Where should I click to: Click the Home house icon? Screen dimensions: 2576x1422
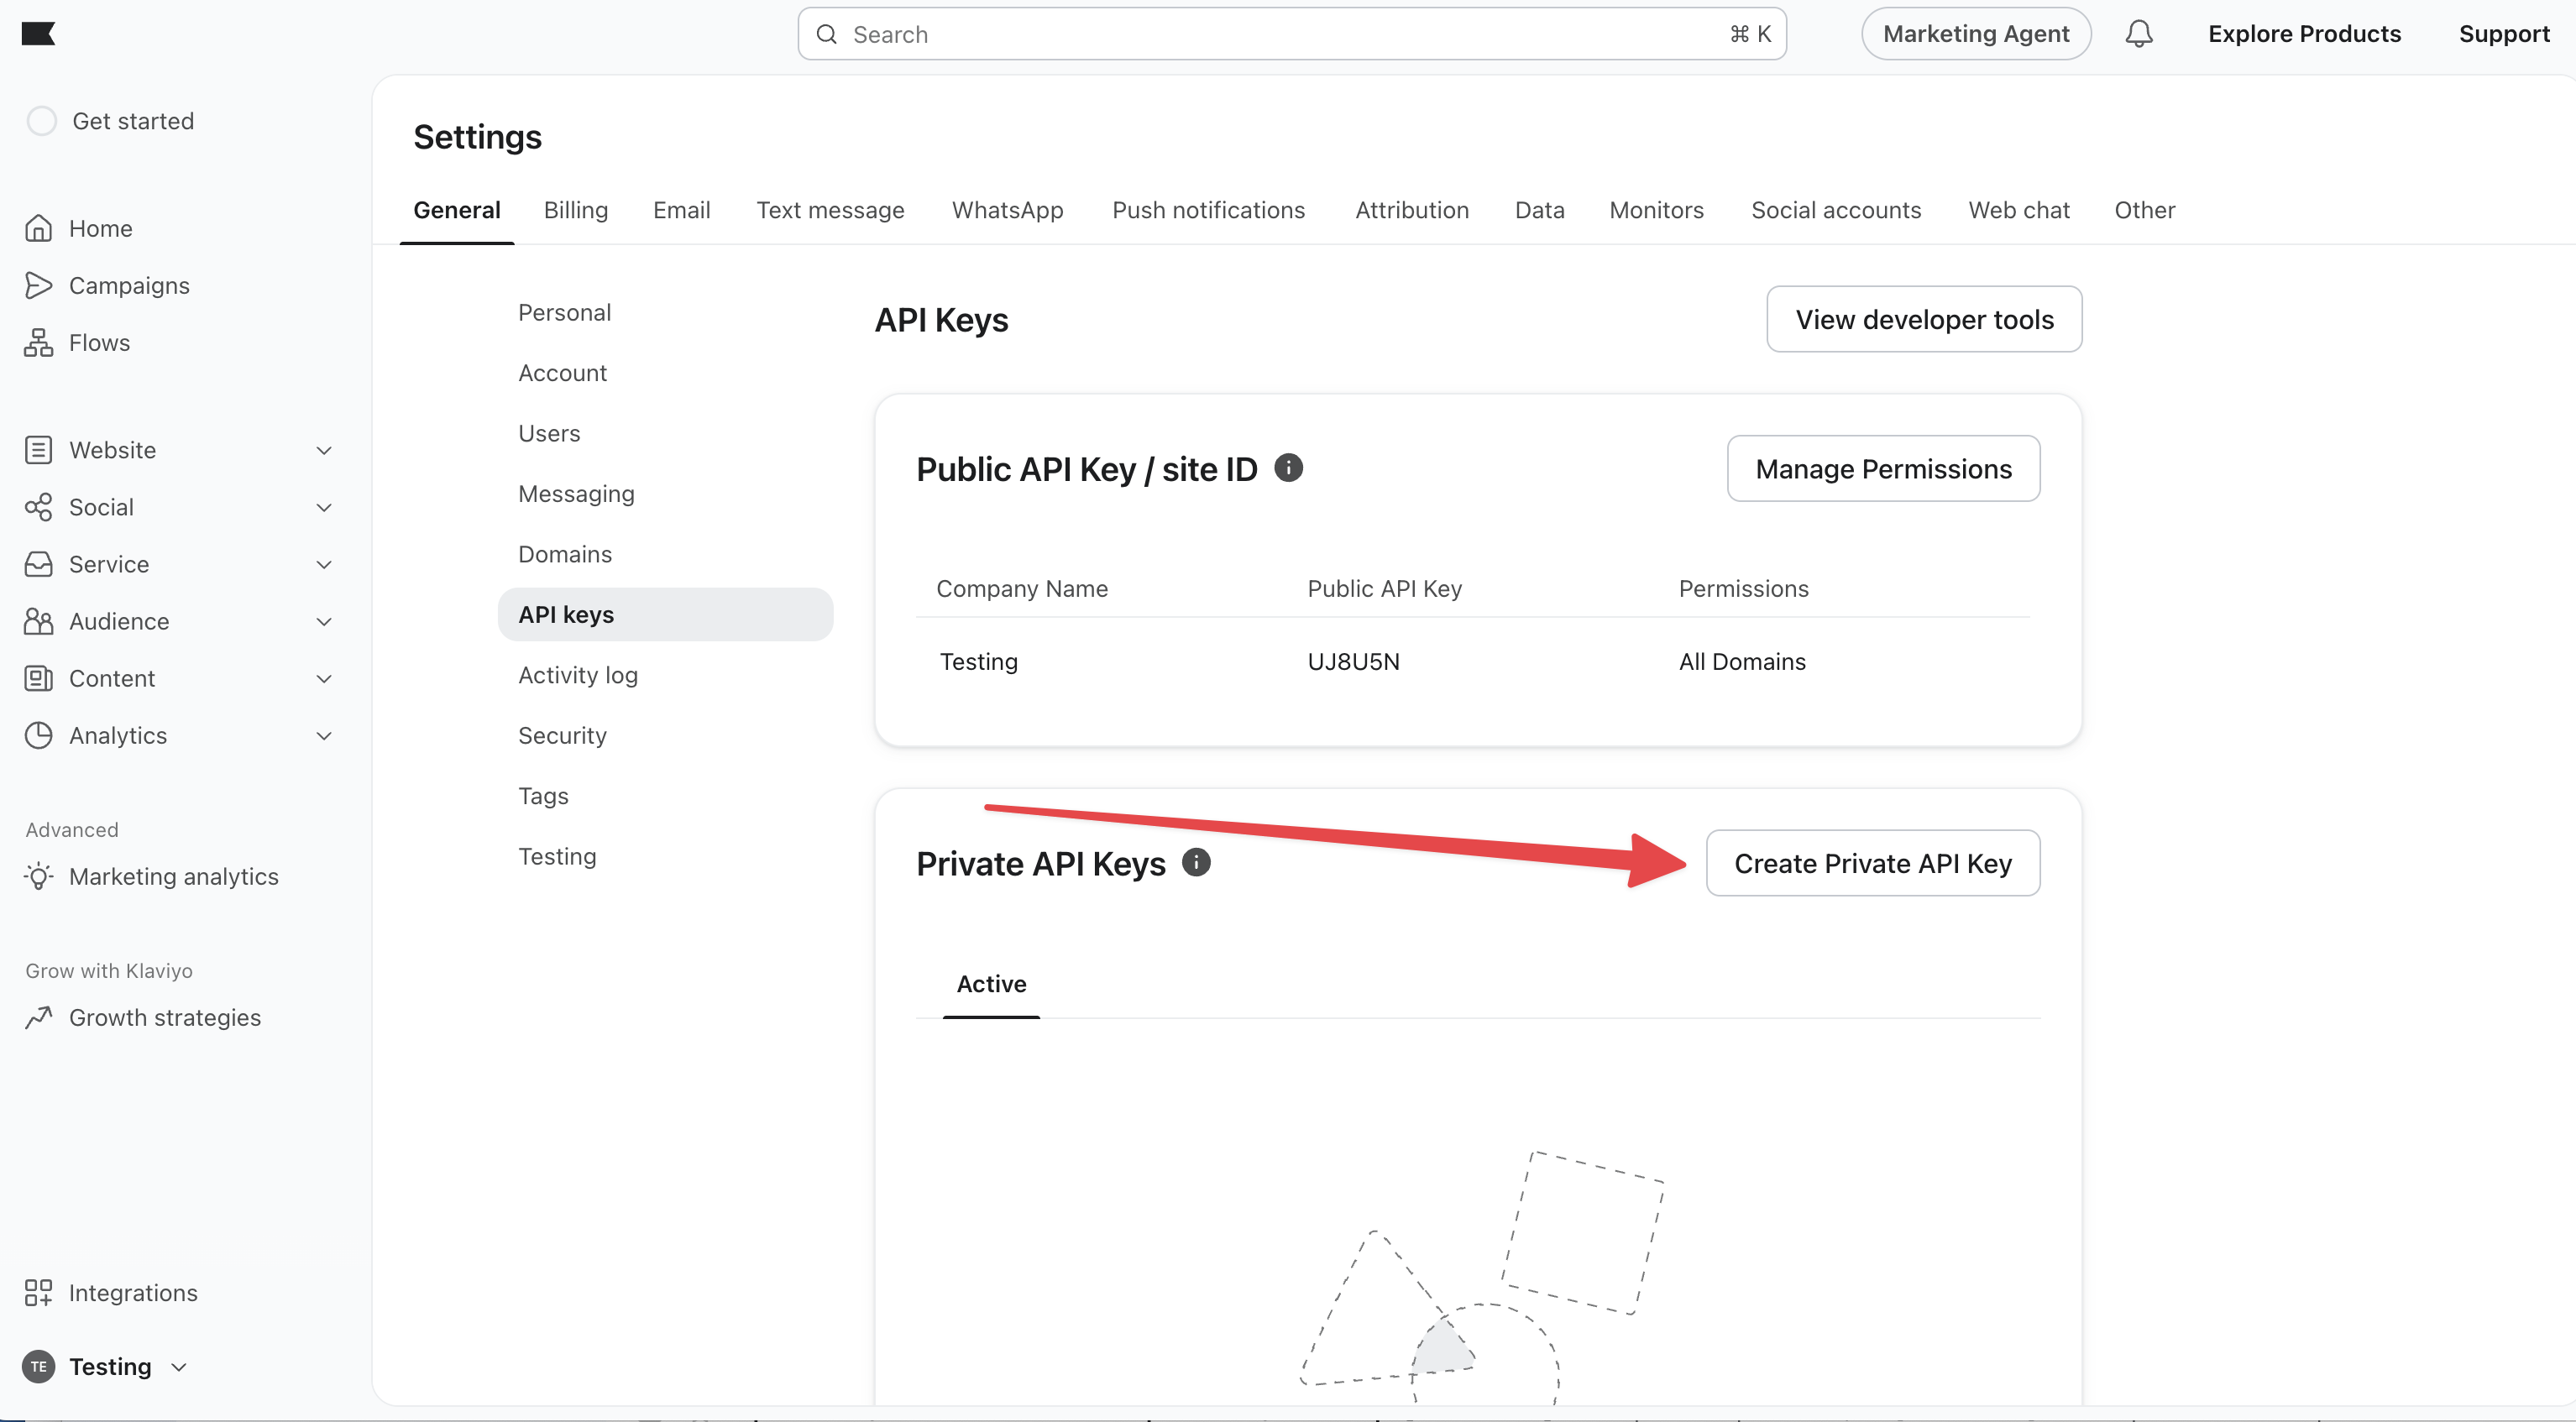(x=38, y=228)
